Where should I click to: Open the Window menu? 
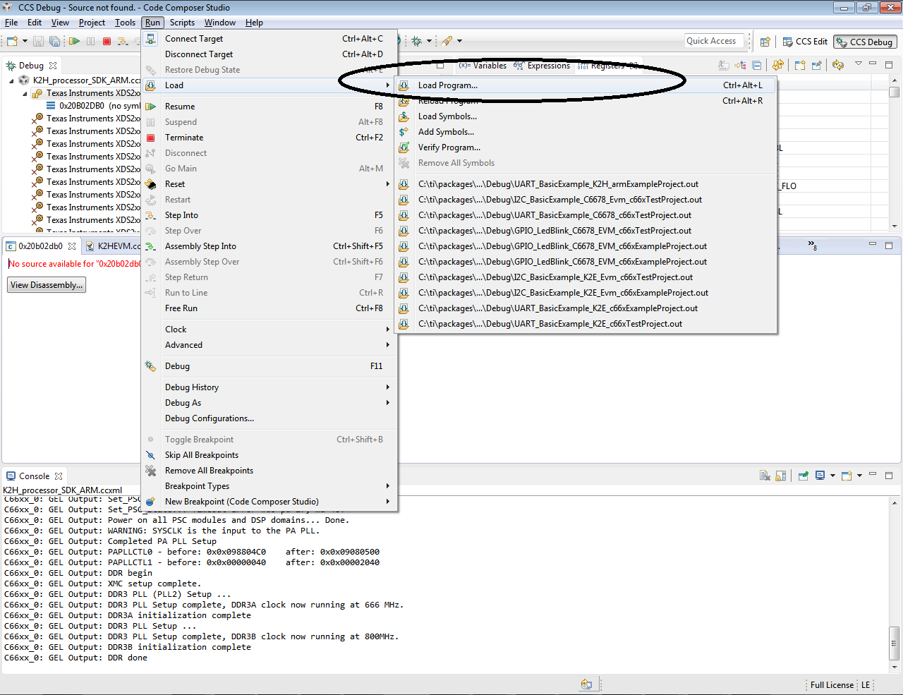pyautogui.click(x=220, y=22)
